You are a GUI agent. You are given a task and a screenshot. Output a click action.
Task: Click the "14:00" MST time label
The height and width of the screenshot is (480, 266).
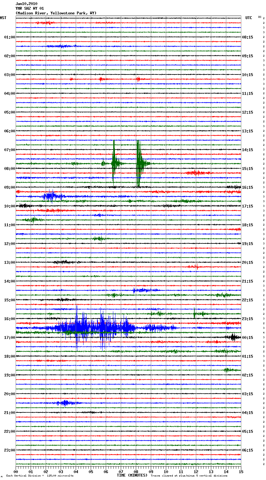click(x=10, y=281)
